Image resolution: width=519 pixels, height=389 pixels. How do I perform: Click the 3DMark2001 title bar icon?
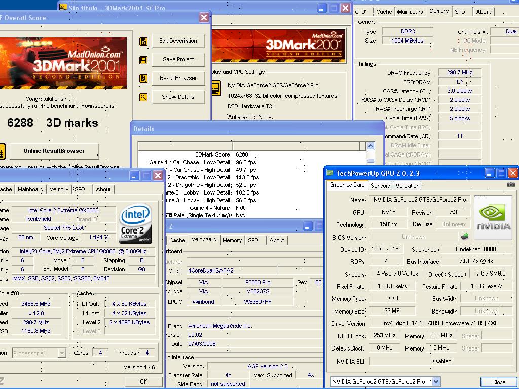[63, 7]
